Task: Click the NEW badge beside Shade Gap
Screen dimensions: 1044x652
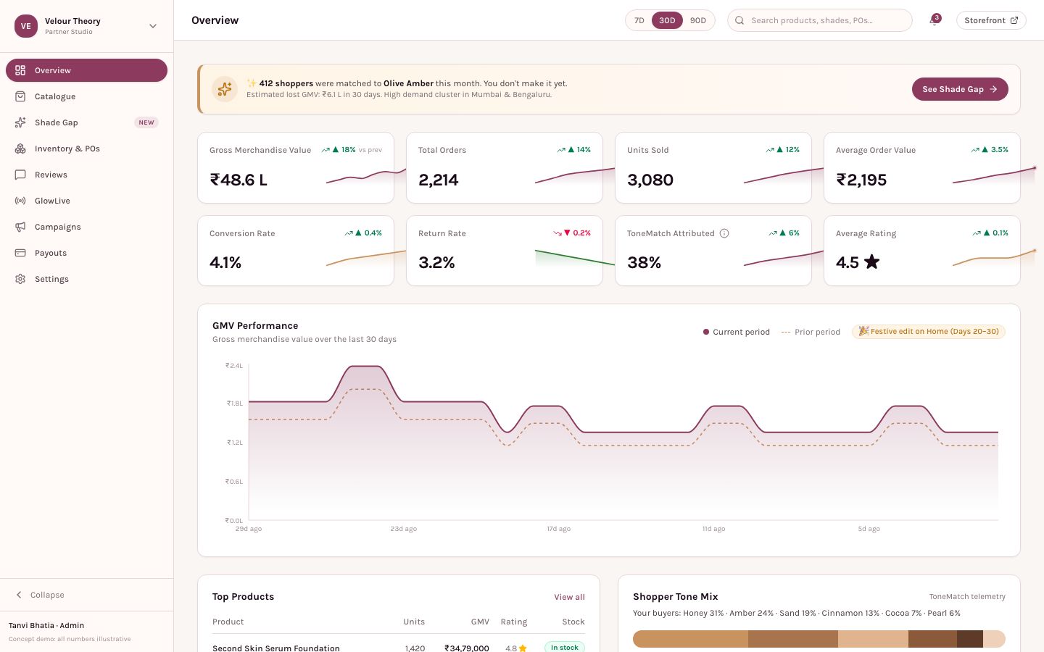Action: pyautogui.click(x=146, y=122)
